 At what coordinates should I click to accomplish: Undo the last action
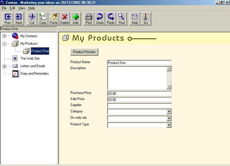pyautogui.click(x=100, y=18)
